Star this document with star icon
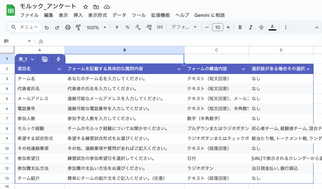This screenshot has height=189, width=322. coord(86,7)
